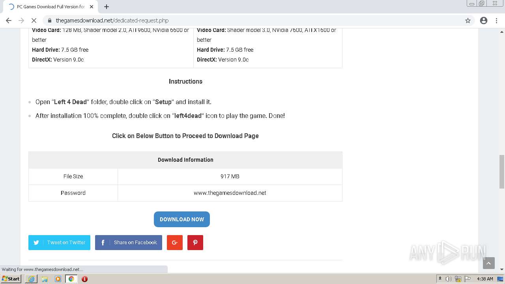Viewport: 505px width, 284px height.
Task: Click Share on Facebook button
Action: (129, 243)
